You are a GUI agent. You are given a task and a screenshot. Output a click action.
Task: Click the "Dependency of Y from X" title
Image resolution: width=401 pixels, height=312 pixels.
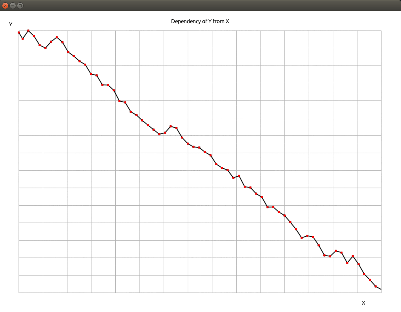click(x=200, y=21)
